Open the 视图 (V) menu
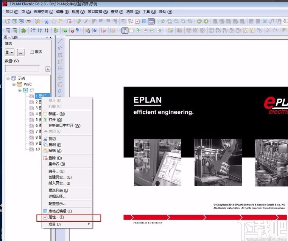 coord(78,12)
